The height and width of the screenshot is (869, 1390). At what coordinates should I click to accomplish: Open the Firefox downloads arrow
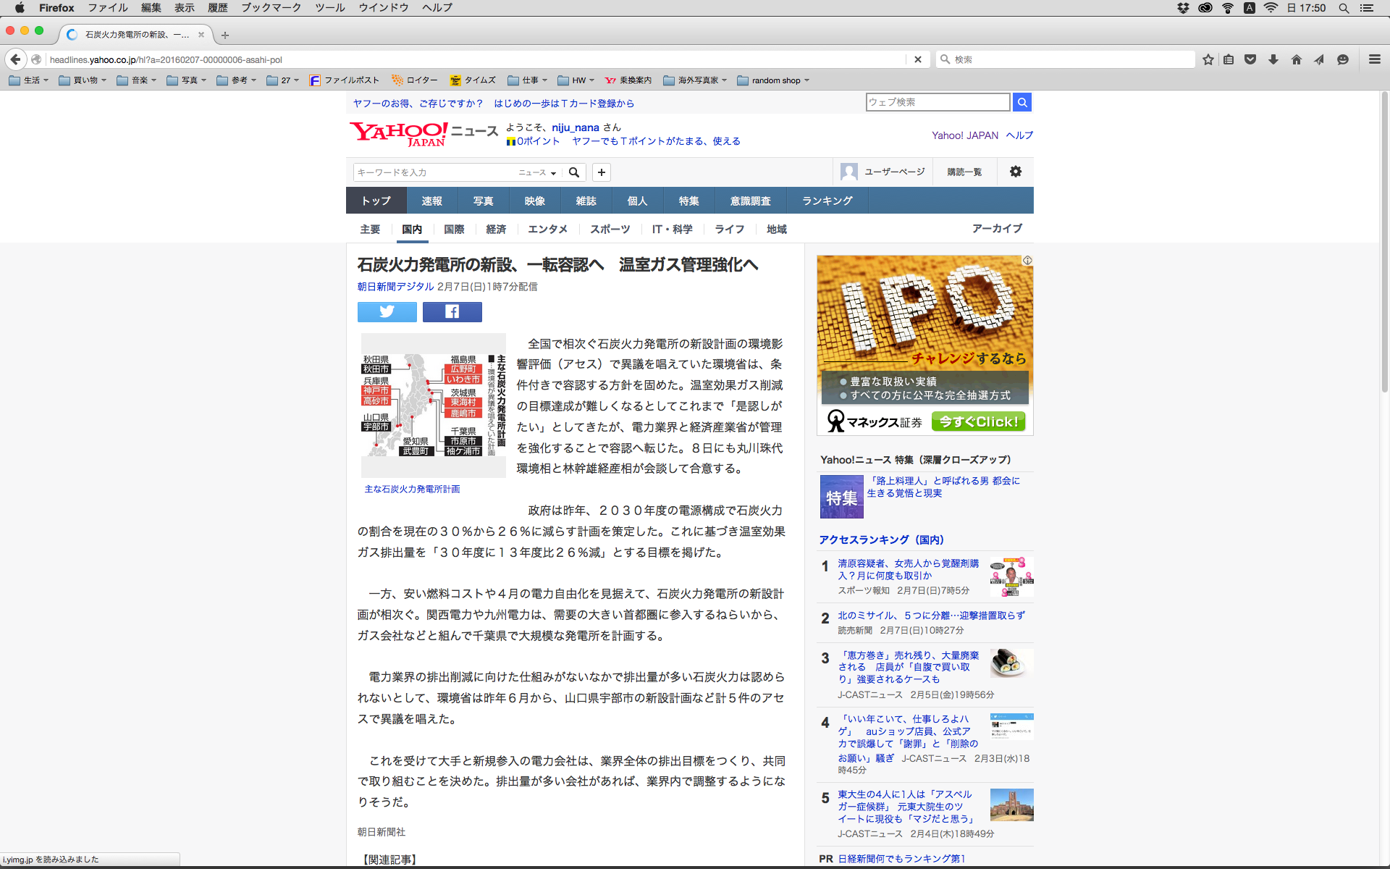[x=1273, y=59]
